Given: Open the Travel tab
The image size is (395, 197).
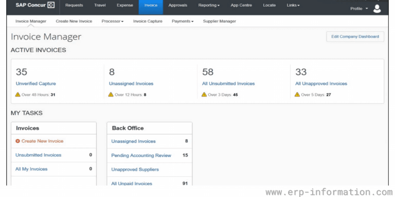Looking at the screenshot, I should (x=100, y=5).
